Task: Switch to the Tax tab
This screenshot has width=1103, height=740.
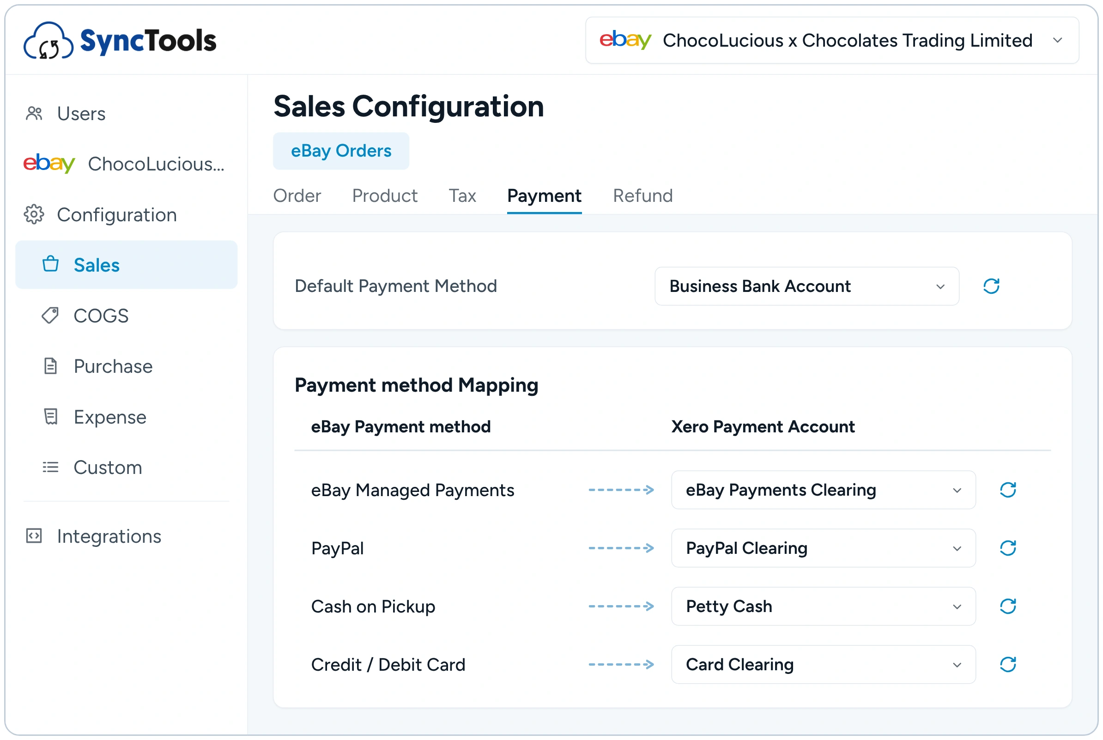Action: [462, 196]
